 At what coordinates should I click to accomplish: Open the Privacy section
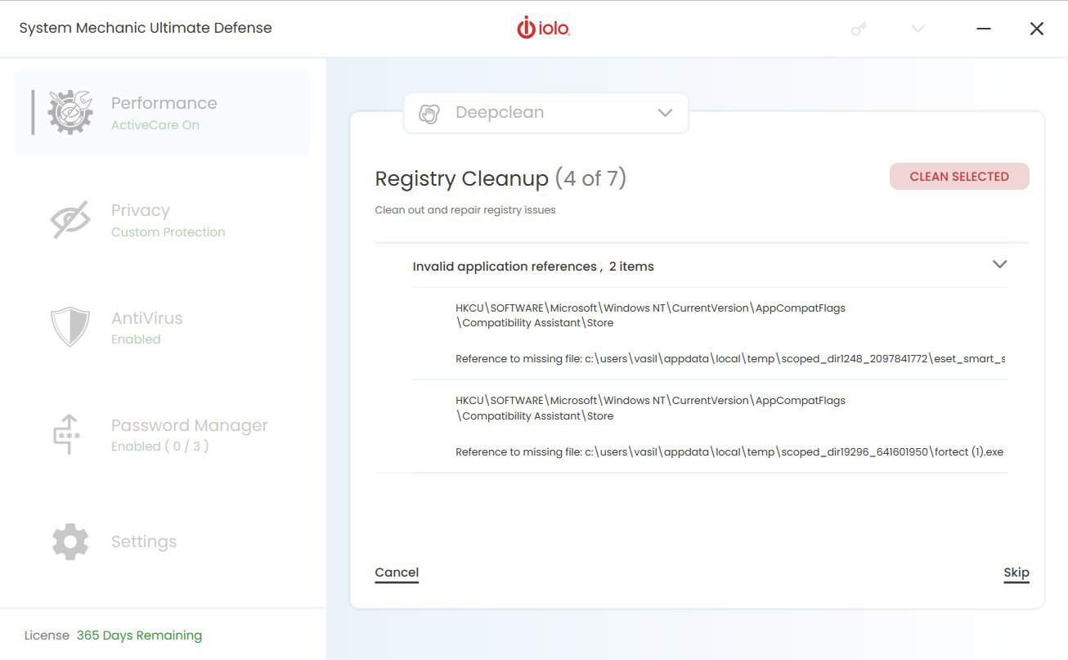coord(162,220)
